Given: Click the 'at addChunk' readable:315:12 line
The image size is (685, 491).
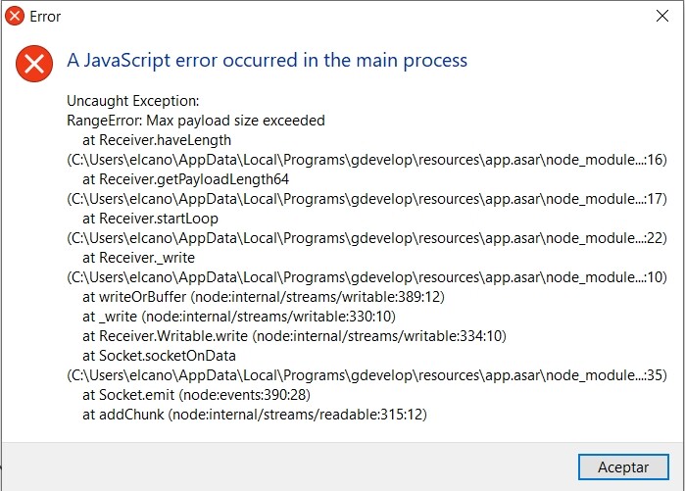Looking at the screenshot, I should [x=255, y=415].
